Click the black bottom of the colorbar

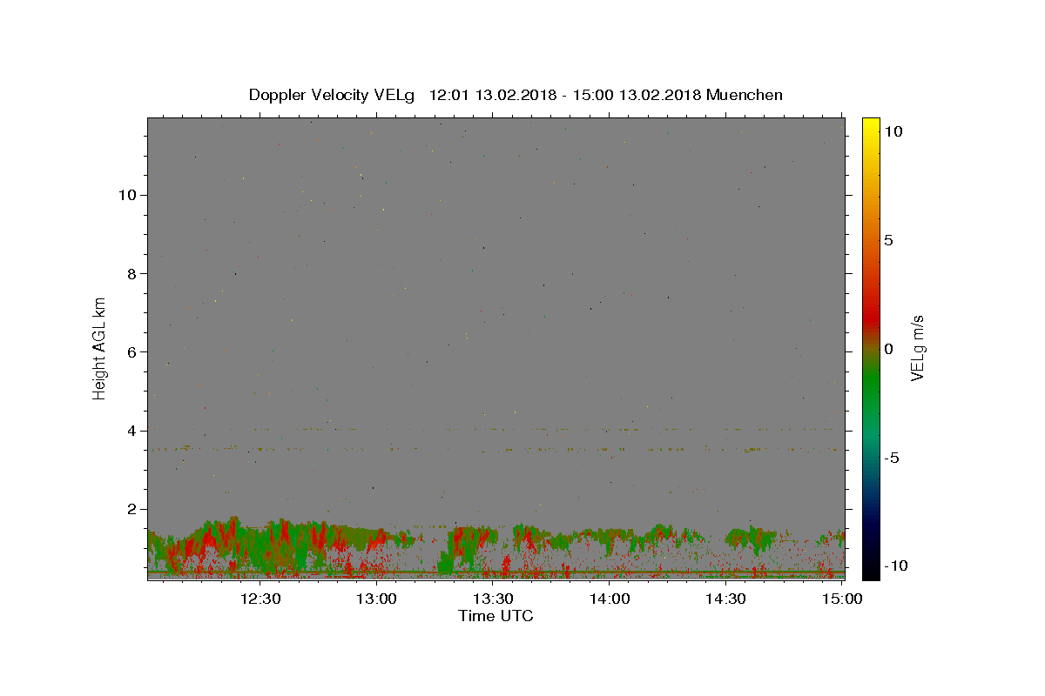point(870,573)
